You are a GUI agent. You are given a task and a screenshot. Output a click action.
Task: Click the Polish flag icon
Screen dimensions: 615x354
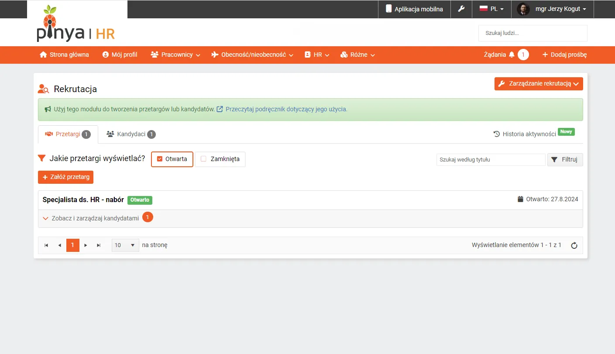coord(484,9)
